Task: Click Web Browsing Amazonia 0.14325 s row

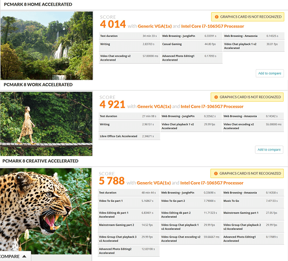Action: (x=254, y=36)
